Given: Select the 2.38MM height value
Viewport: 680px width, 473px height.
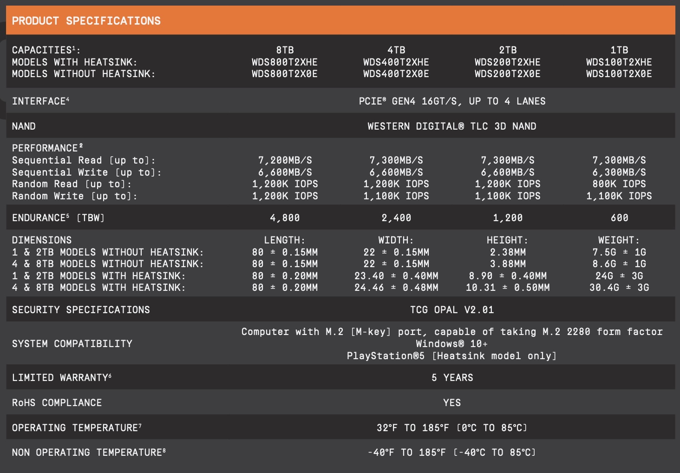Looking at the screenshot, I should tap(508, 252).
